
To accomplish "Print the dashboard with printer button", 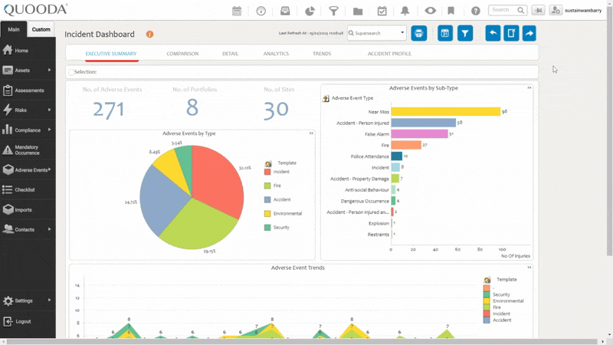I will pos(419,33).
